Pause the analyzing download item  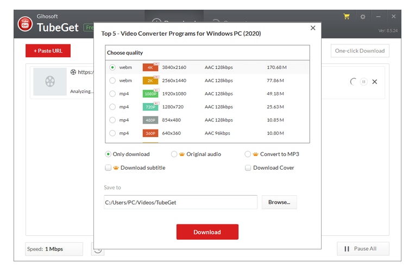364,82
